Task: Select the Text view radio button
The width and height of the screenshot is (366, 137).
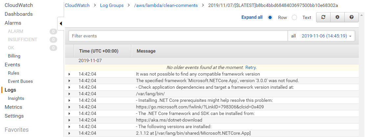Action: [x=294, y=17]
